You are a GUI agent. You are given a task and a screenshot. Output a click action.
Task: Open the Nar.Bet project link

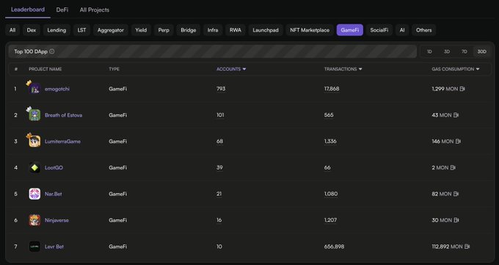(x=54, y=194)
